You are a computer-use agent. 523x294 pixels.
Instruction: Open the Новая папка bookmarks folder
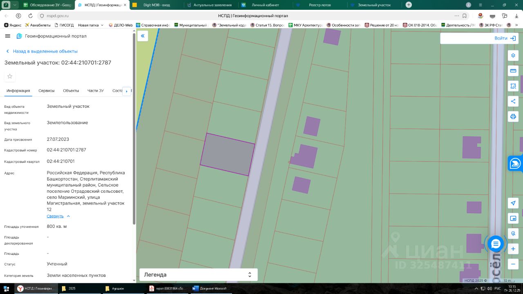91,25
